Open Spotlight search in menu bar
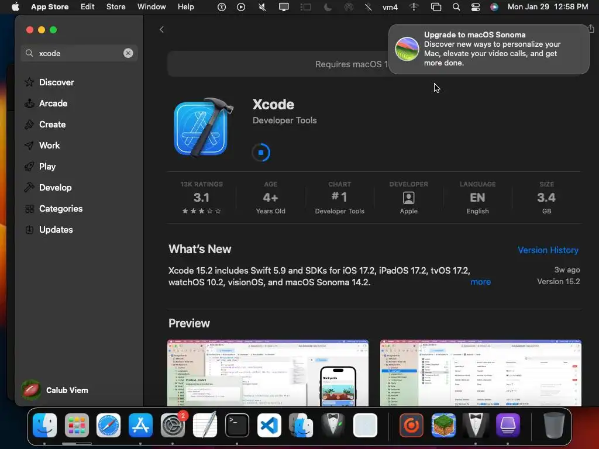This screenshot has height=449, width=599. point(456,7)
